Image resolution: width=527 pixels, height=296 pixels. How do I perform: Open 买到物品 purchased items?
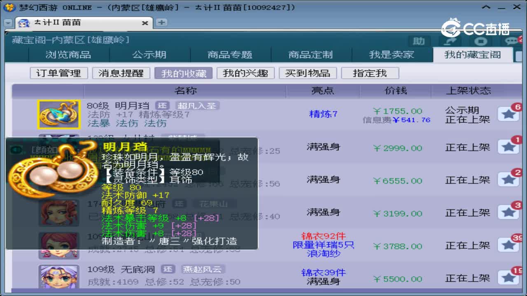308,73
